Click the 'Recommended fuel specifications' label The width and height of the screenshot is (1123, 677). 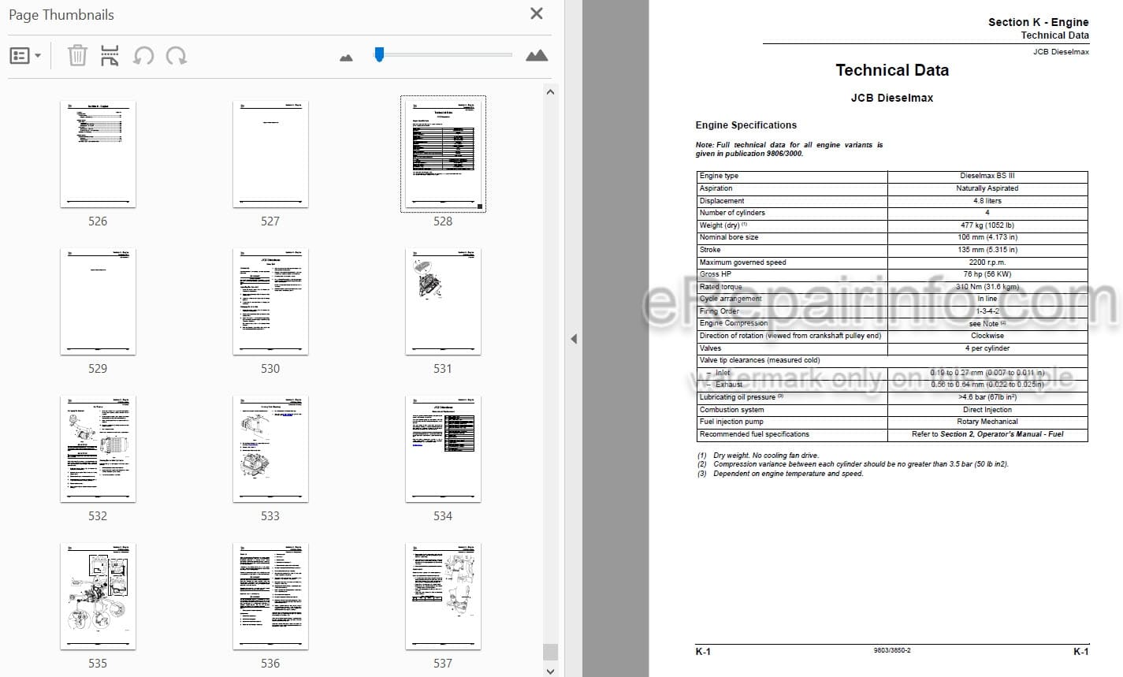[754, 434]
